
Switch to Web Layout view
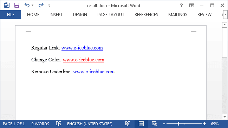(154, 124)
